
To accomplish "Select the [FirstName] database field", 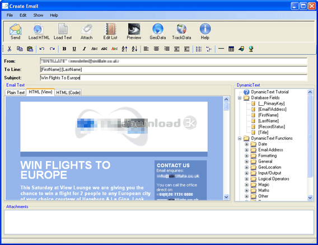I will pyautogui.click(x=268, y=115).
